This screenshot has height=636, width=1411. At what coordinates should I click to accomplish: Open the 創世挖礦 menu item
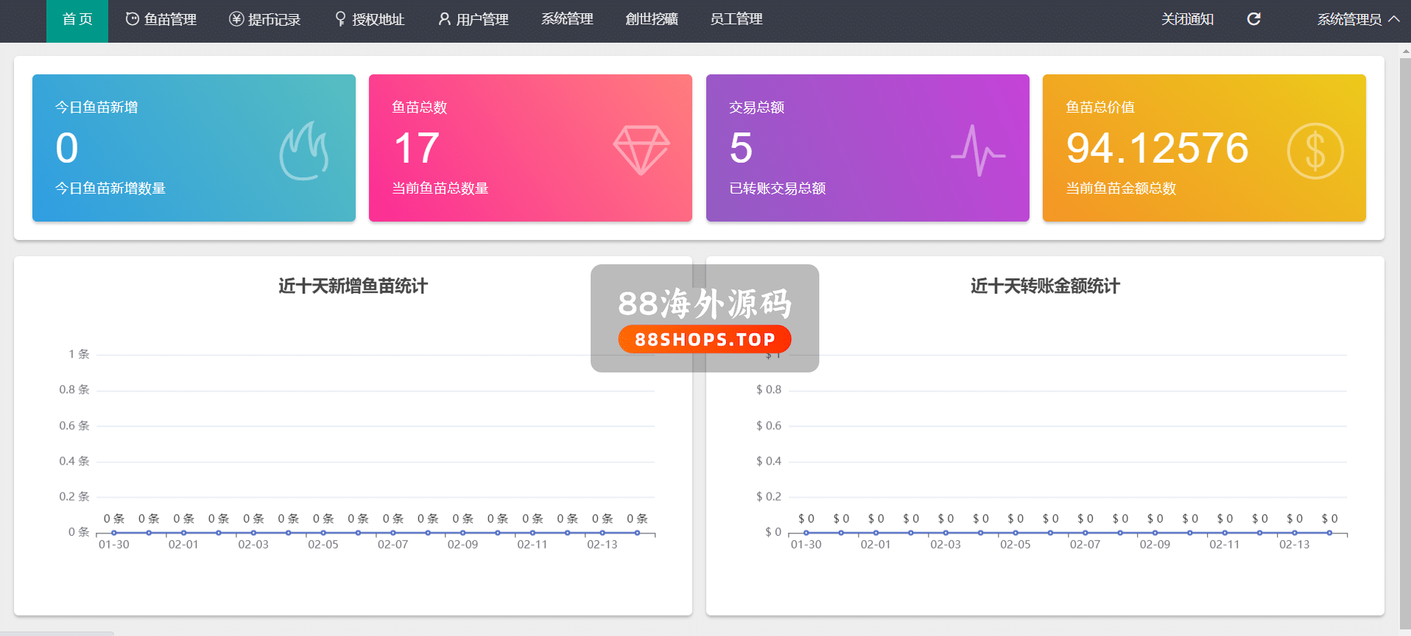point(652,19)
